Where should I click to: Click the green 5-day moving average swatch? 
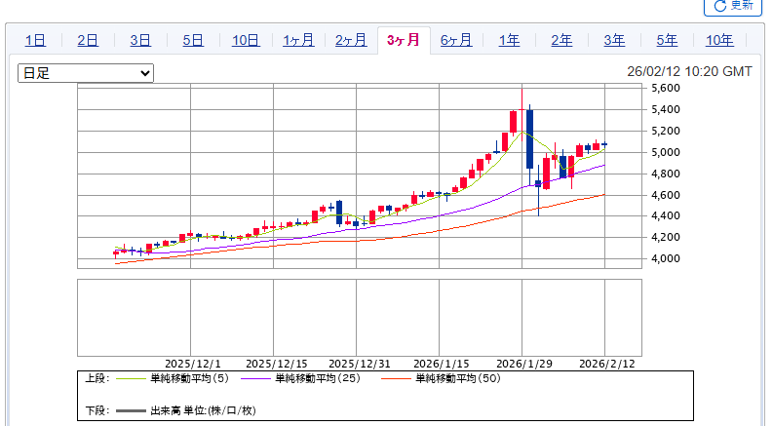click(x=131, y=378)
